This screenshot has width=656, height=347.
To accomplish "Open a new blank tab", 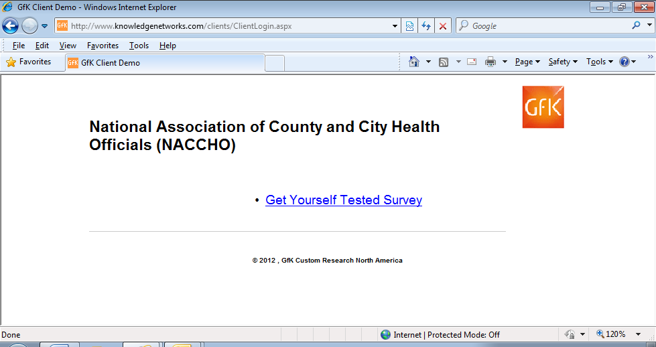I will [275, 63].
